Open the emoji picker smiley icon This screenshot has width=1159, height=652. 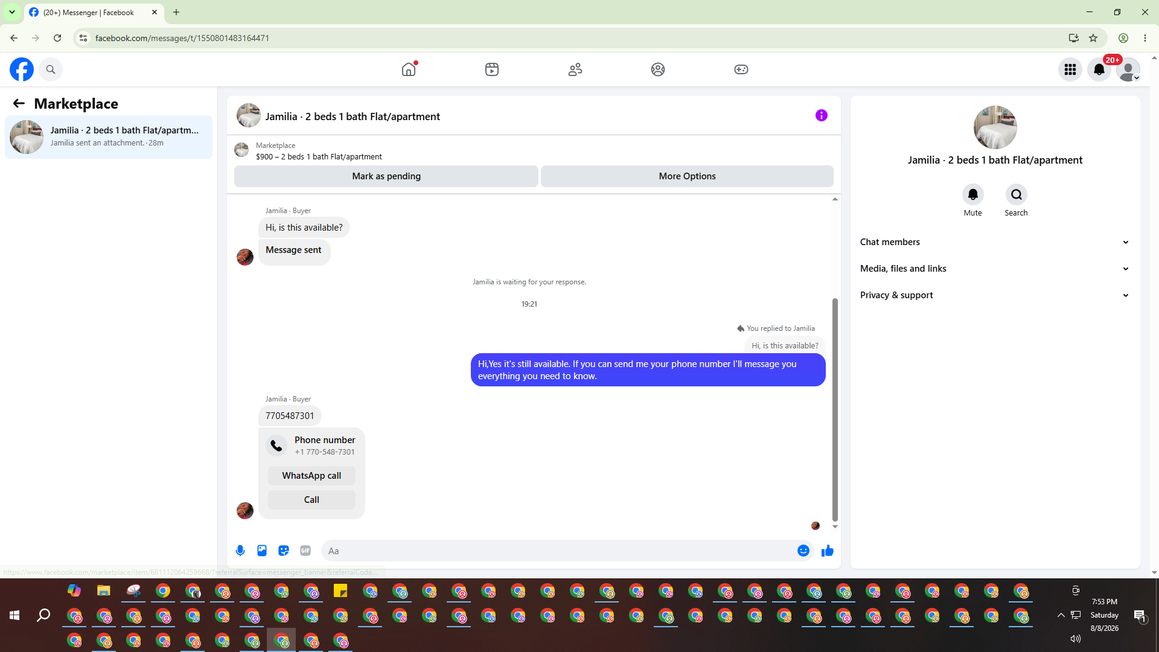(803, 551)
